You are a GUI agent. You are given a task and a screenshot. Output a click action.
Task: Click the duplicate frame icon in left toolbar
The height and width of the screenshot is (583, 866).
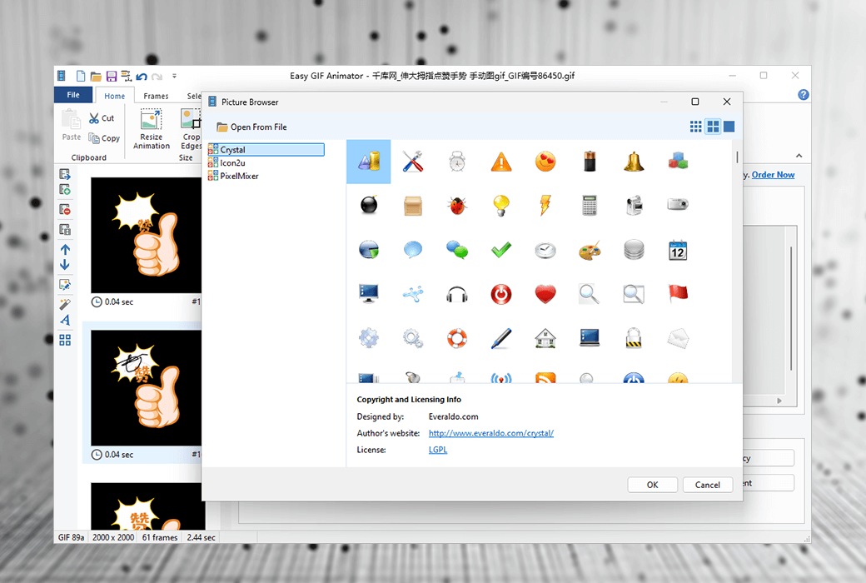click(65, 229)
